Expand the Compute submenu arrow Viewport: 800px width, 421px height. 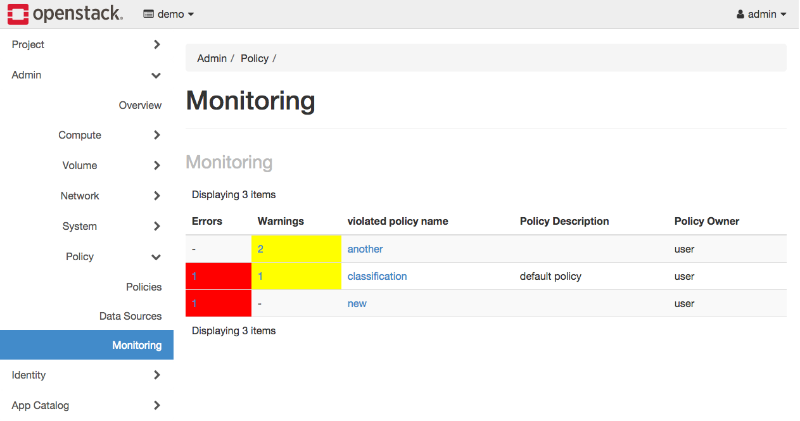coord(156,135)
